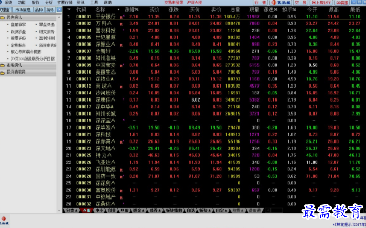The width and height of the screenshot is (366, 228).
Task: Open the 资讯 menu
Action: (80, 2)
